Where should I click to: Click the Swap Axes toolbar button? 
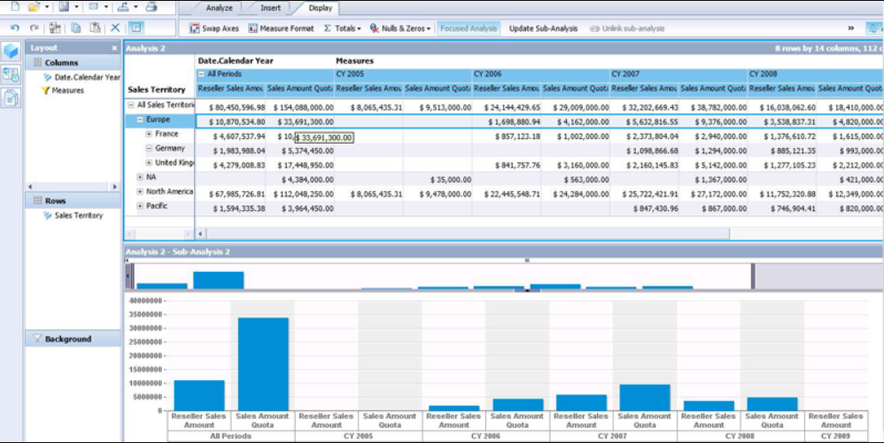point(214,28)
